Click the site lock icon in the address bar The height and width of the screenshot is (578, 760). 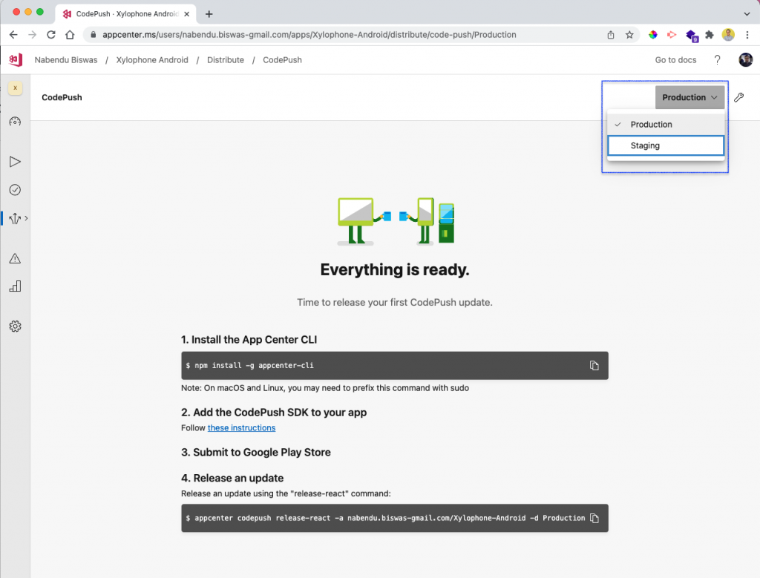pos(94,34)
